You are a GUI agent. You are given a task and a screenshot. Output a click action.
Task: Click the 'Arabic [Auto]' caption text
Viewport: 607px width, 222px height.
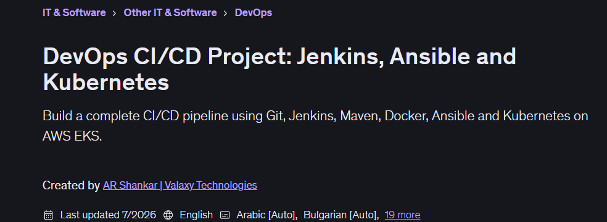tap(266, 215)
